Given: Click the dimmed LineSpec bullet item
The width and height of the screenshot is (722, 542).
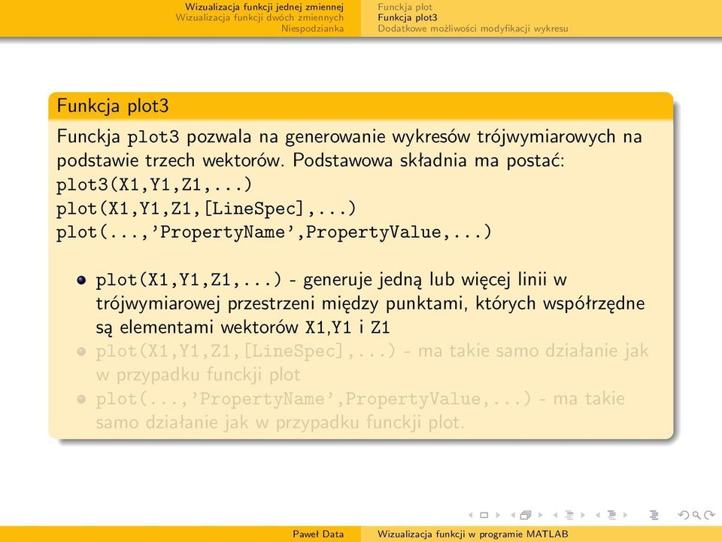Looking at the screenshot, I should tap(372, 363).
